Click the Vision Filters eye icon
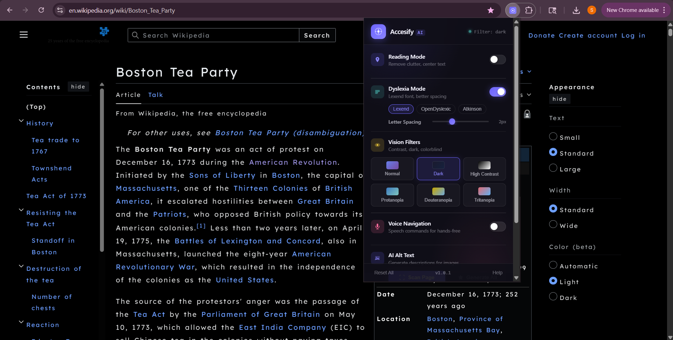Screen dimensions: 673x340 378,145
